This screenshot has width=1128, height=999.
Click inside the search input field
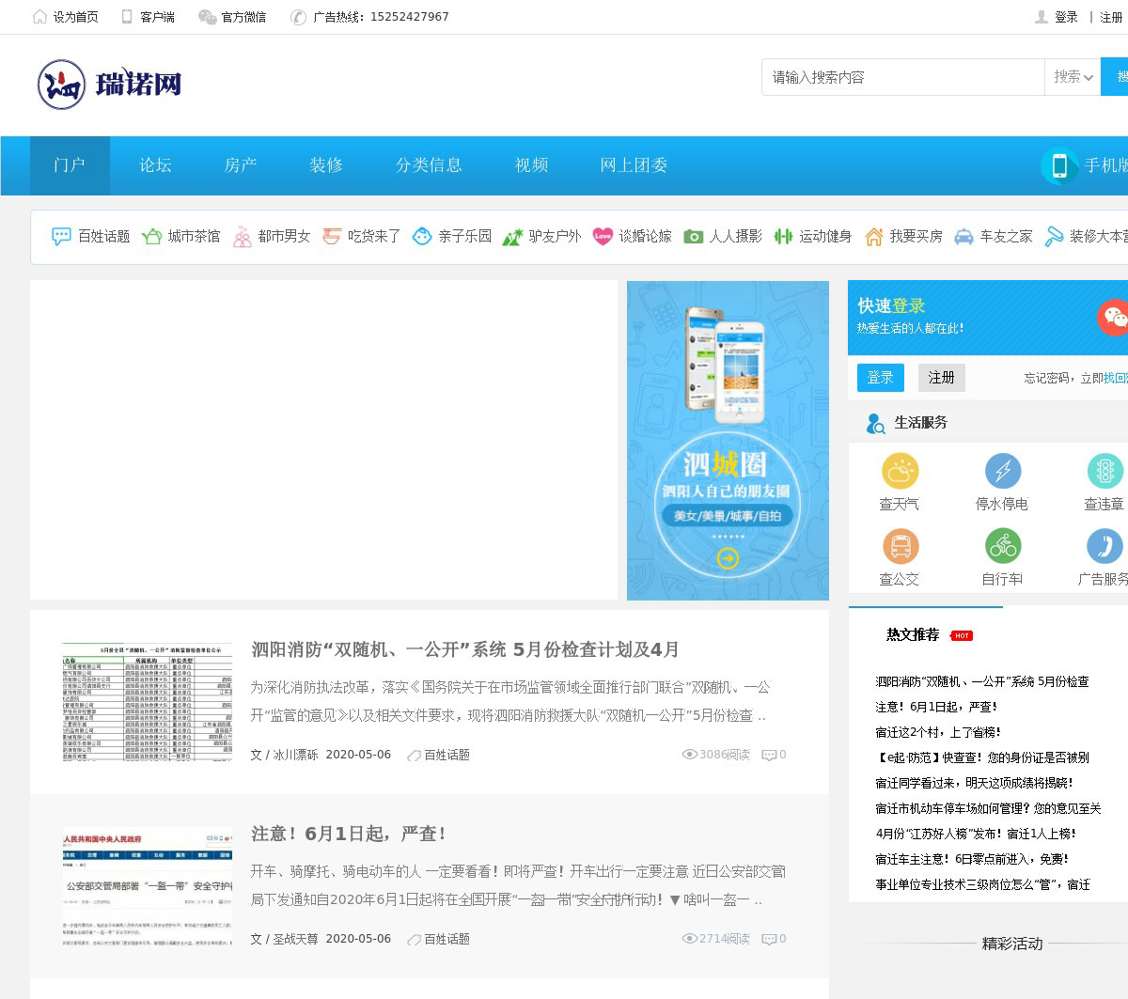click(902, 77)
